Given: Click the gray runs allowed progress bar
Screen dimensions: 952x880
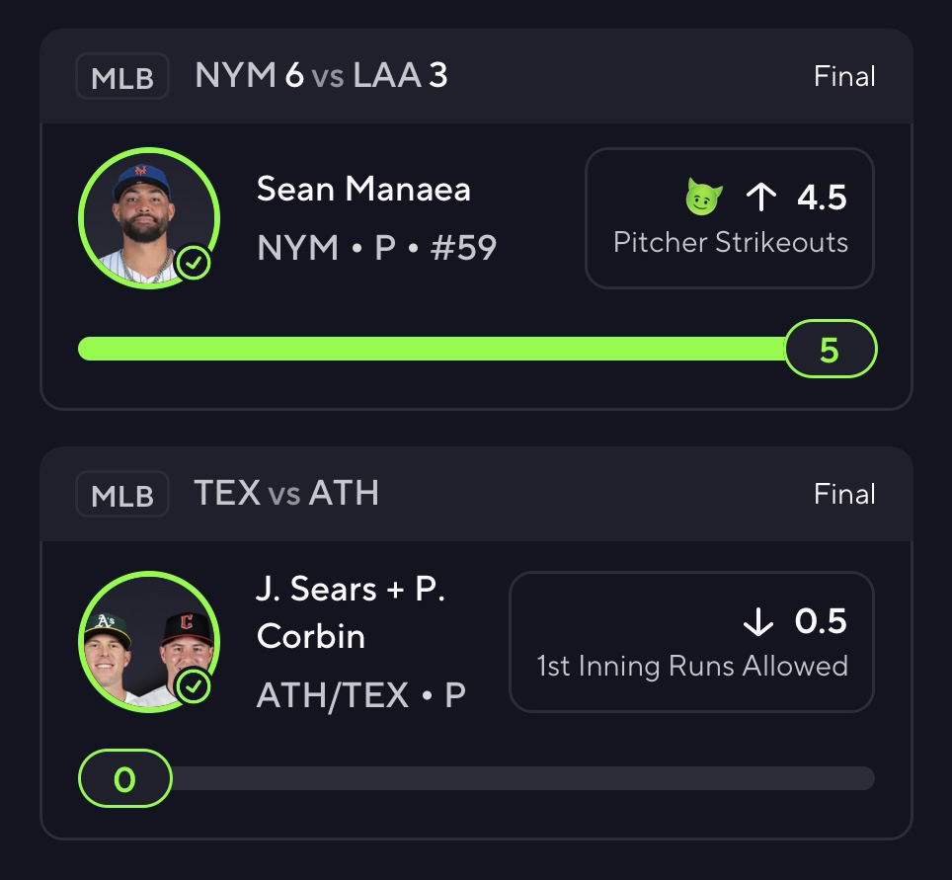Looking at the screenshot, I should [x=523, y=778].
